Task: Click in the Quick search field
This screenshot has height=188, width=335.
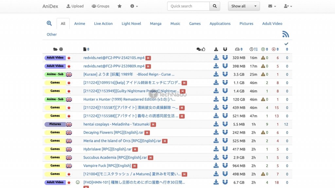Action: (x=188, y=6)
